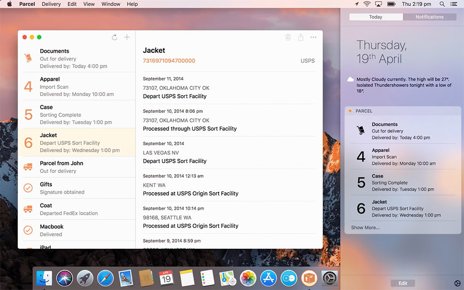This screenshot has height=290, width=464.
Task: Switch to the Today tab
Action: [x=376, y=17]
